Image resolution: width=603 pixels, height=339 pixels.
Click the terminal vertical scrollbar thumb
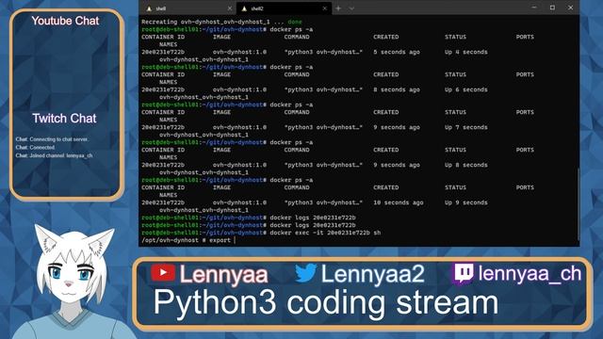point(578,204)
